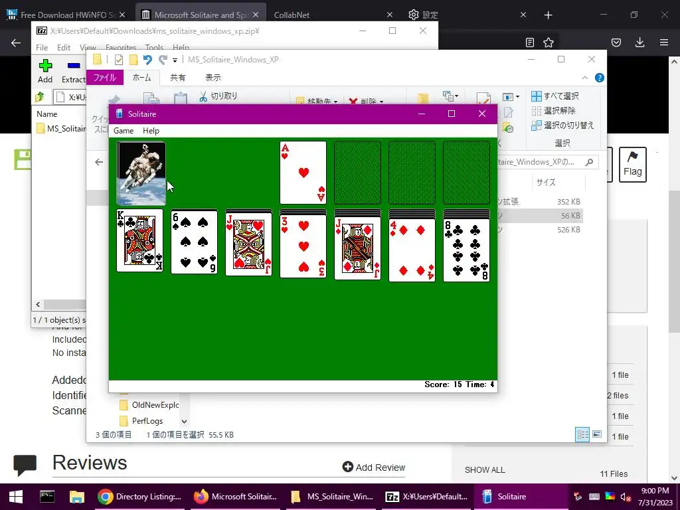Select the Jack of hearts card
The height and width of the screenshot is (510, 680).
click(248, 244)
